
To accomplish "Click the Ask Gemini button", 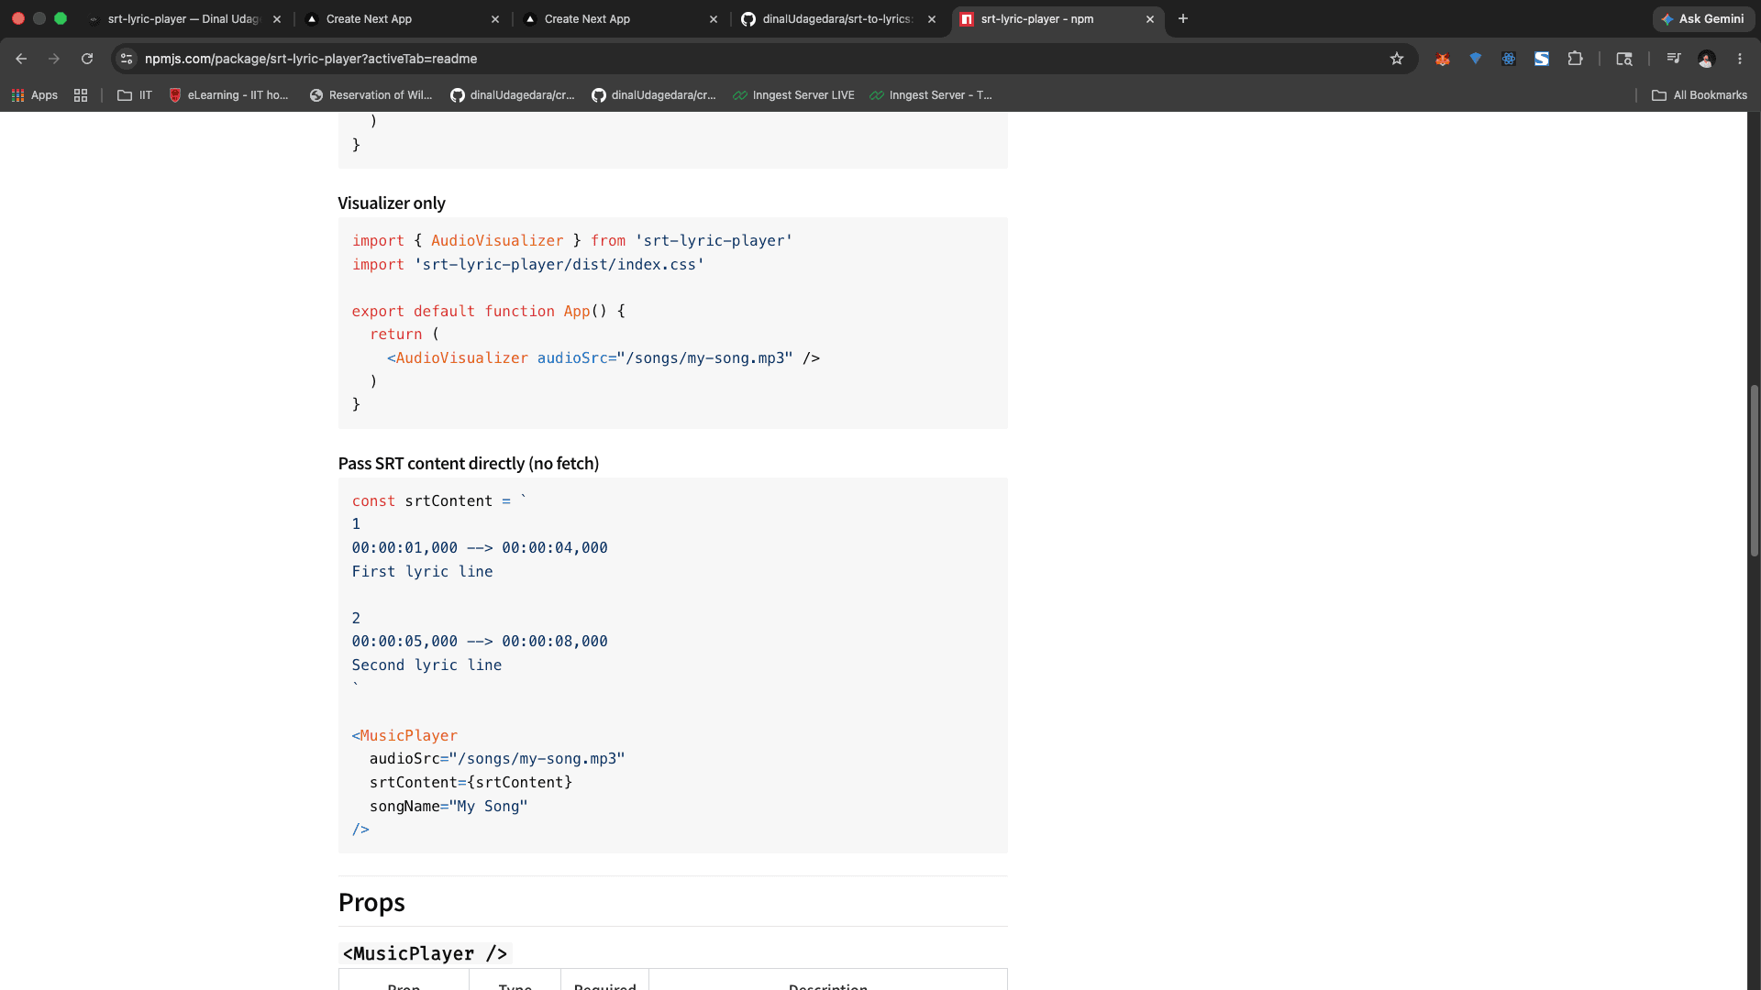I will (1703, 19).
